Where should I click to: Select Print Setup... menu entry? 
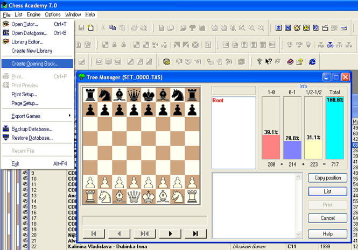37,94
